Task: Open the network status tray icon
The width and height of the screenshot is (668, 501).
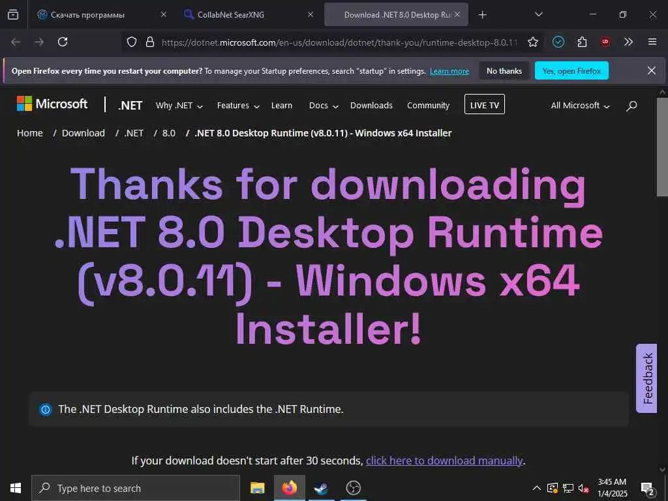Action: point(568,488)
